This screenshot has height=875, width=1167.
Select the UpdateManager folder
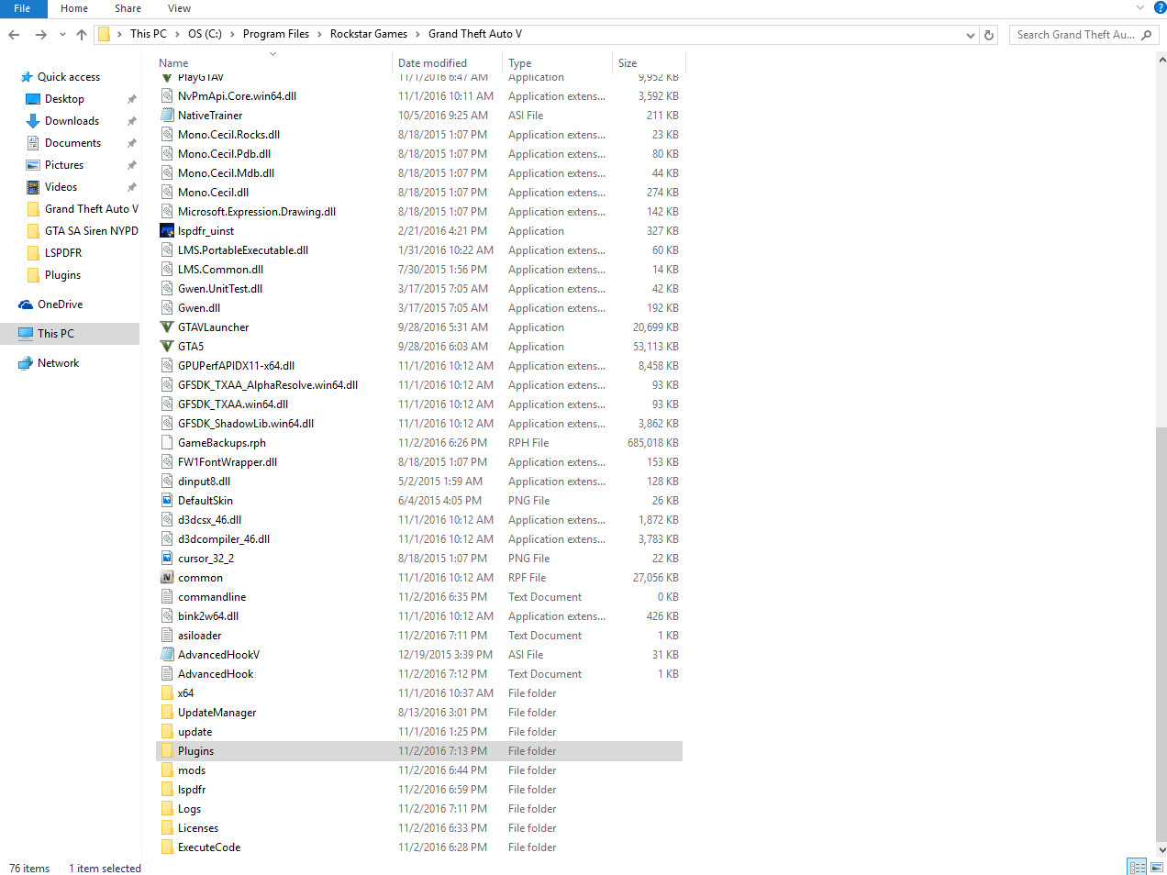tap(217, 713)
